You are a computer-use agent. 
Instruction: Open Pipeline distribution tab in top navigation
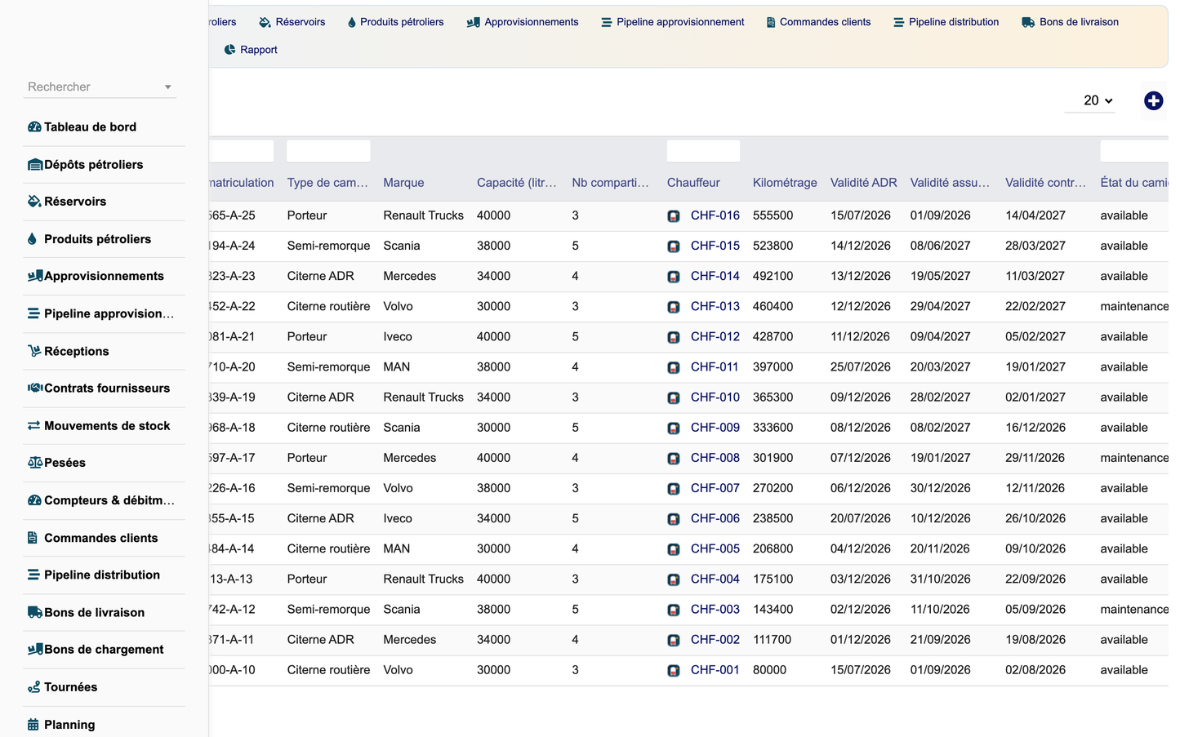946,22
